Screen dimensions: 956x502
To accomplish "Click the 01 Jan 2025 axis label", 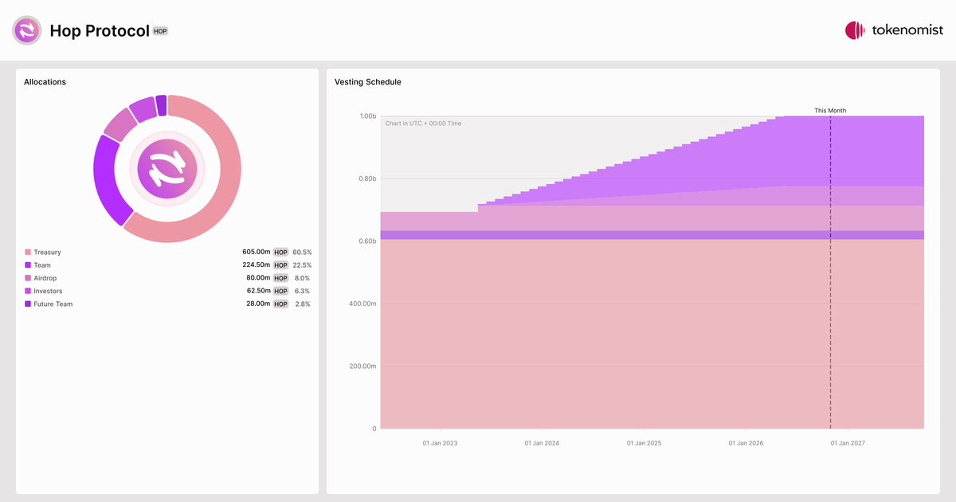I will click(x=644, y=443).
